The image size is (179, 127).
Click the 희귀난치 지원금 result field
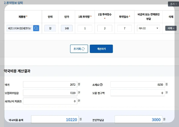click(x=50, y=101)
